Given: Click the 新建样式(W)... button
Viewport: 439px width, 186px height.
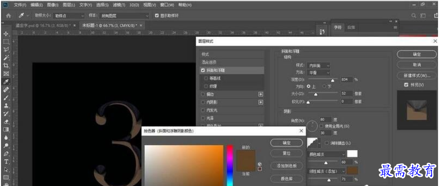Looking at the screenshot, I should (417, 76).
